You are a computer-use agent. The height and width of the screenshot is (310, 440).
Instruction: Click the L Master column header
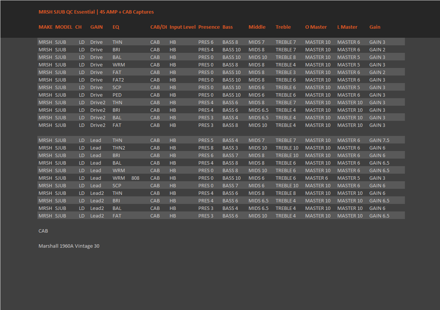click(x=347, y=27)
